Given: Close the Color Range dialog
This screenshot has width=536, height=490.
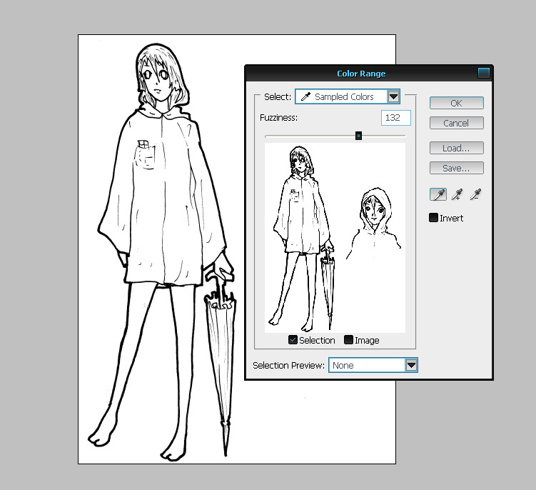Looking at the screenshot, I should click(x=483, y=73).
